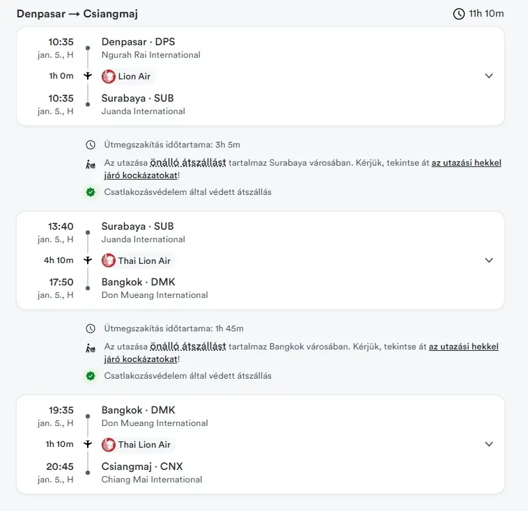This screenshot has width=528, height=511.
Task: Expand Denpasar to Surabaya flight details
Action: 488,76
